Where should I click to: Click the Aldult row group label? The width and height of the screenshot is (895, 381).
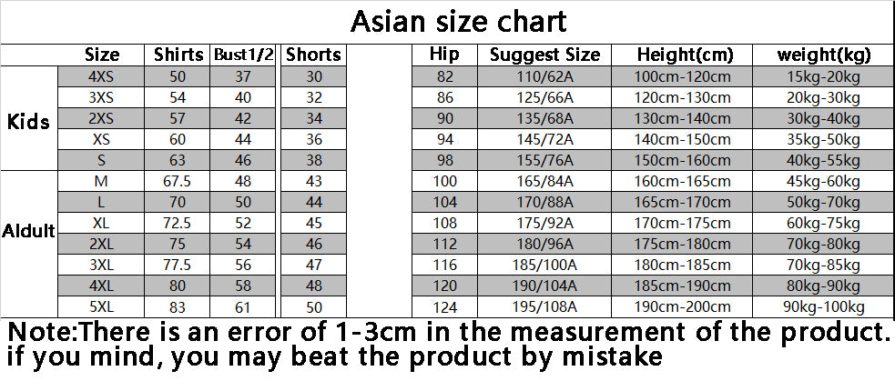coord(28,232)
